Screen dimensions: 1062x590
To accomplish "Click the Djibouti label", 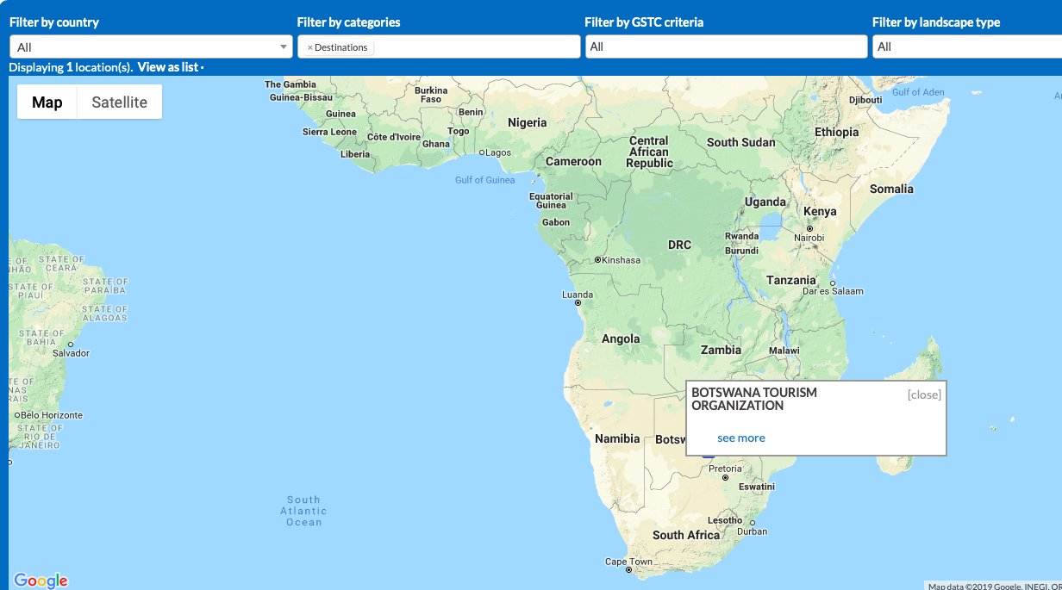I will (x=865, y=100).
